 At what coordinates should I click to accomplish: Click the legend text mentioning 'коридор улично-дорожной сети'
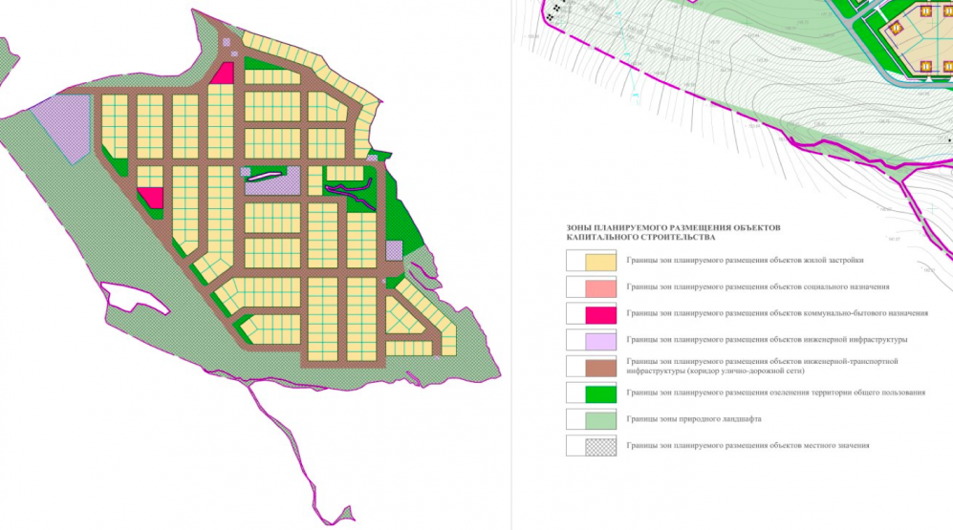tap(762, 366)
